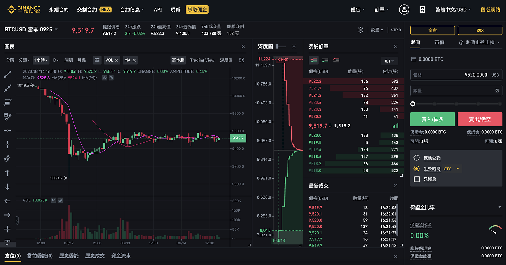Click the Binance Futures logo

[24, 9]
